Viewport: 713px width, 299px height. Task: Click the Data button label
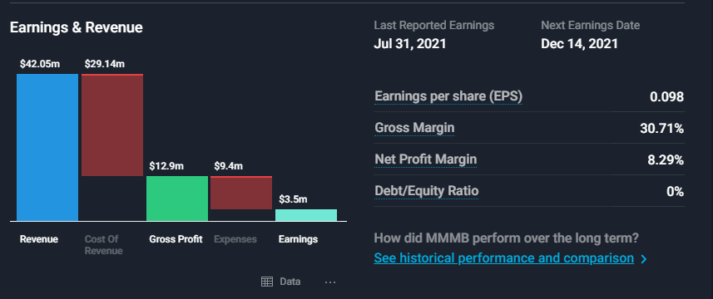[290, 282]
